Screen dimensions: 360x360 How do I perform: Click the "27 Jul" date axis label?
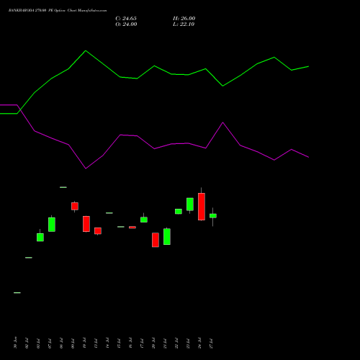pyautogui.click(x=211, y=343)
